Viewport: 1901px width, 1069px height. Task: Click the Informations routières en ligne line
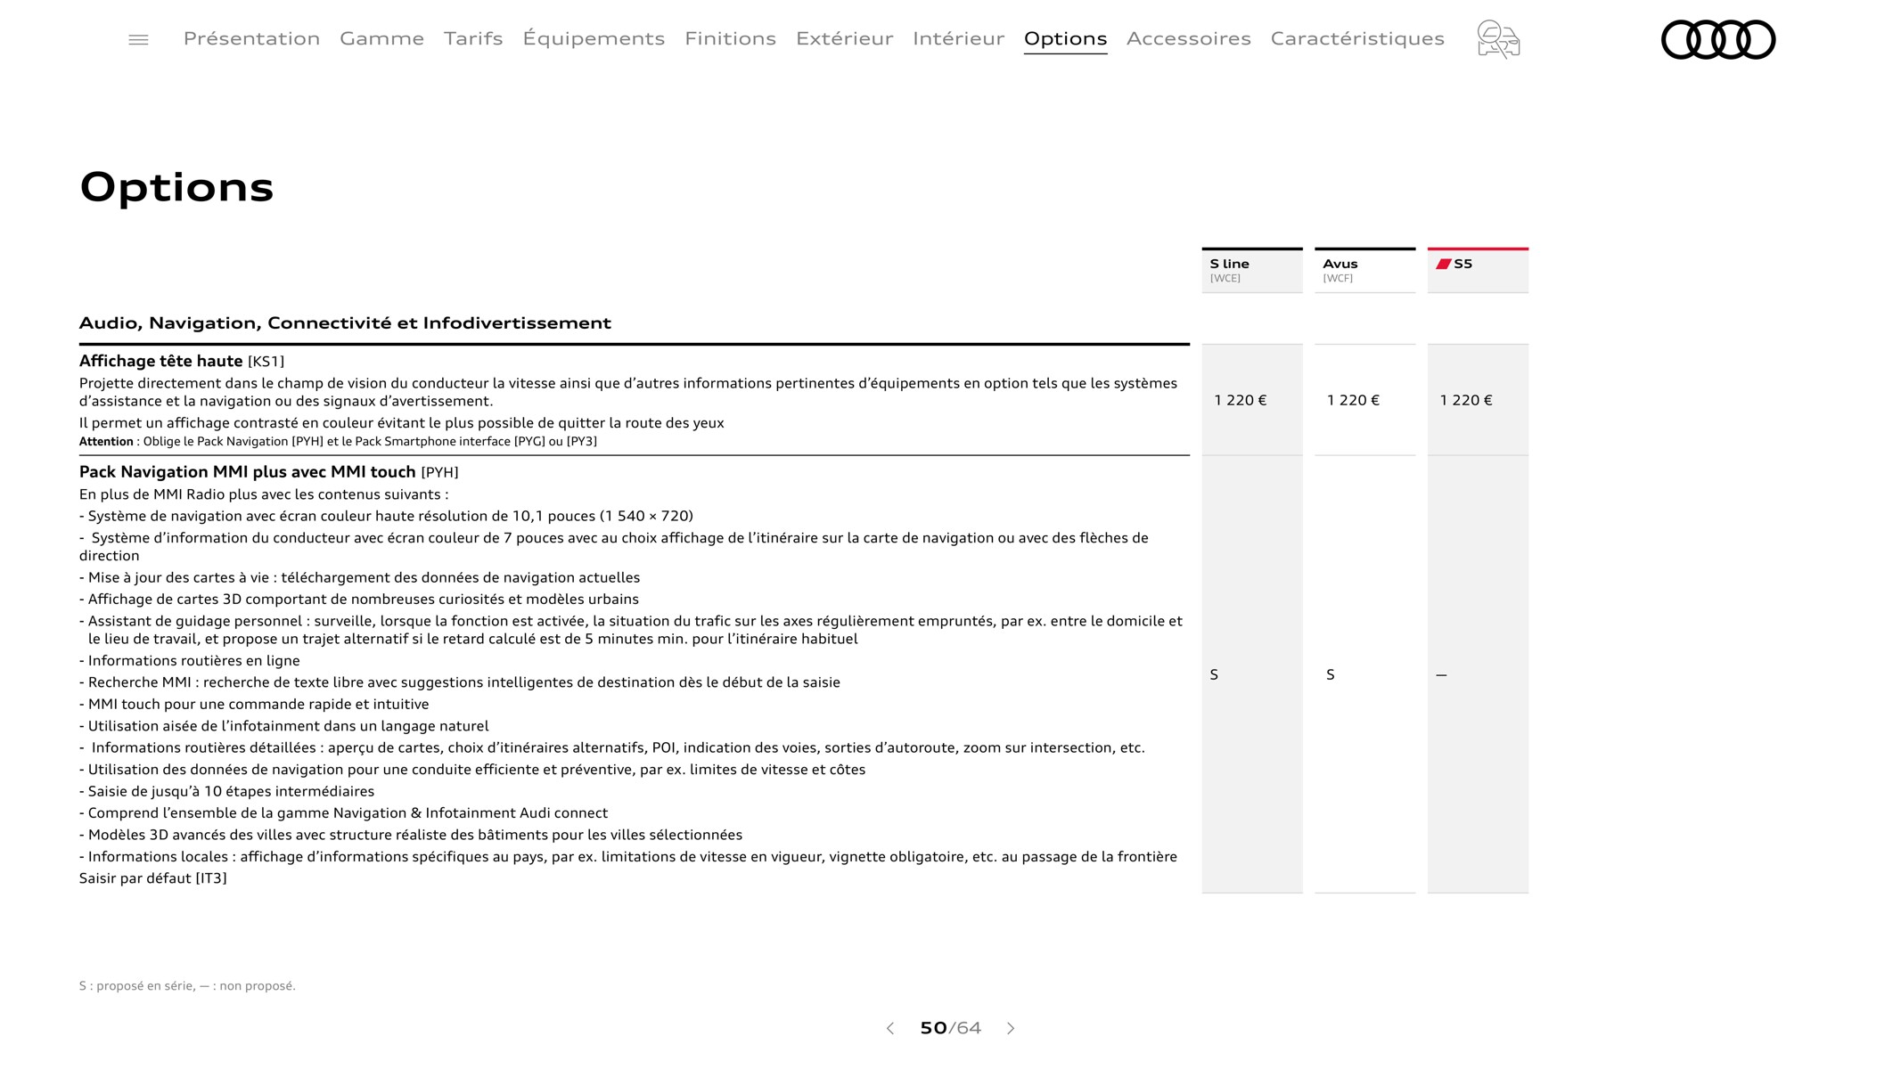189,660
